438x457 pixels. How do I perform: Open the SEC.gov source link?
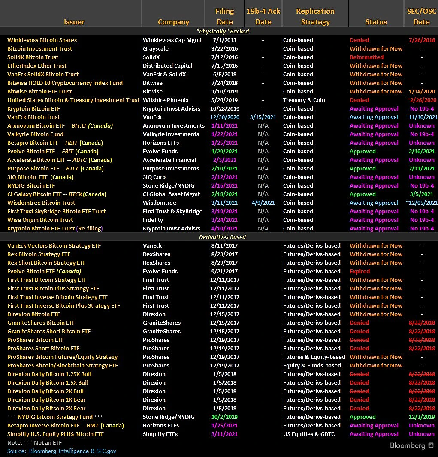pyautogui.click(x=106, y=451)
